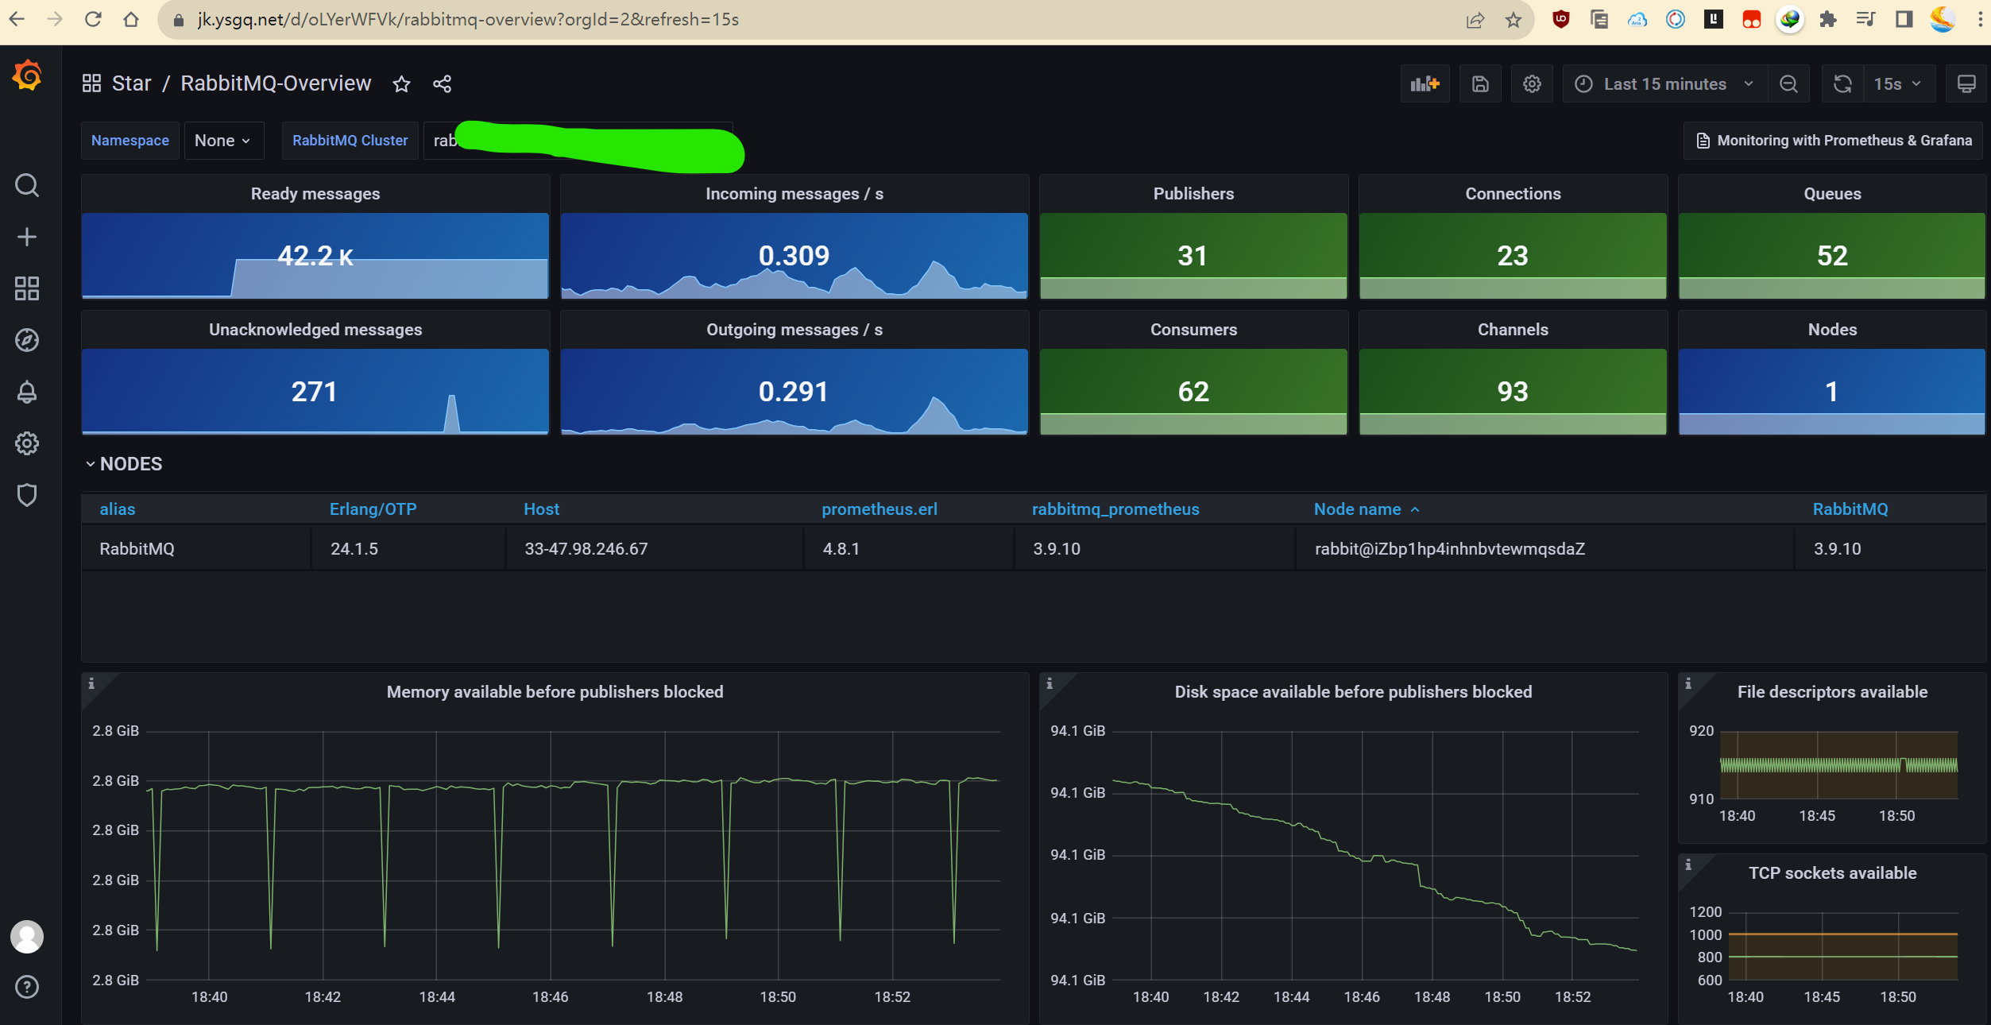Refresh the dashboard now
Screen dimensions: 1991x1025
pos(1842,84)
